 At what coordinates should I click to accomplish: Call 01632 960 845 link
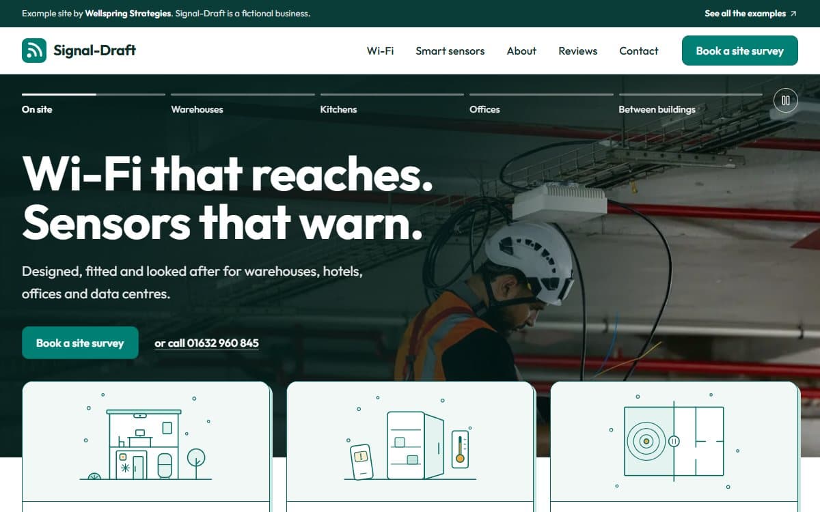(206, 343)
